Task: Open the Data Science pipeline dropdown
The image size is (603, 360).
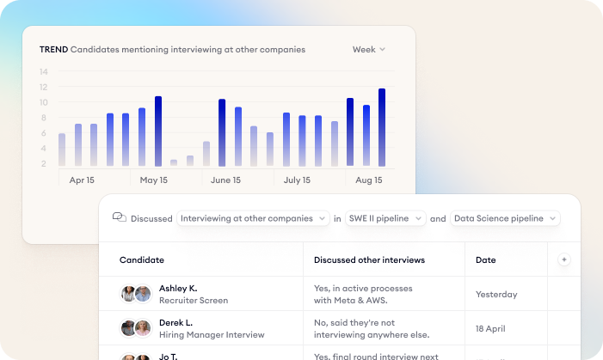Action: point(505,218)
